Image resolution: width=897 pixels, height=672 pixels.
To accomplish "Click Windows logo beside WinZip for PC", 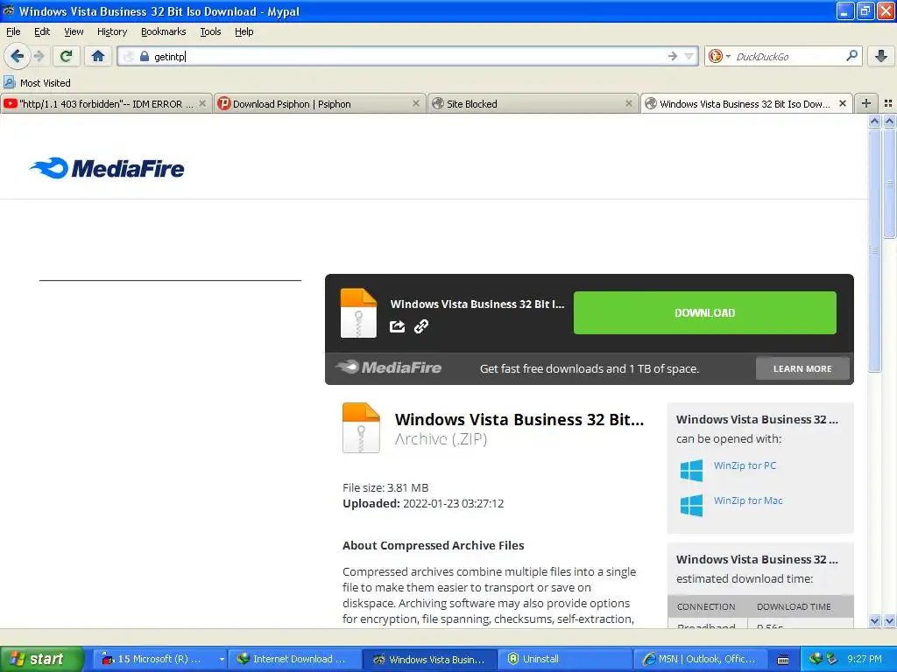I will (x=691, y=470).
